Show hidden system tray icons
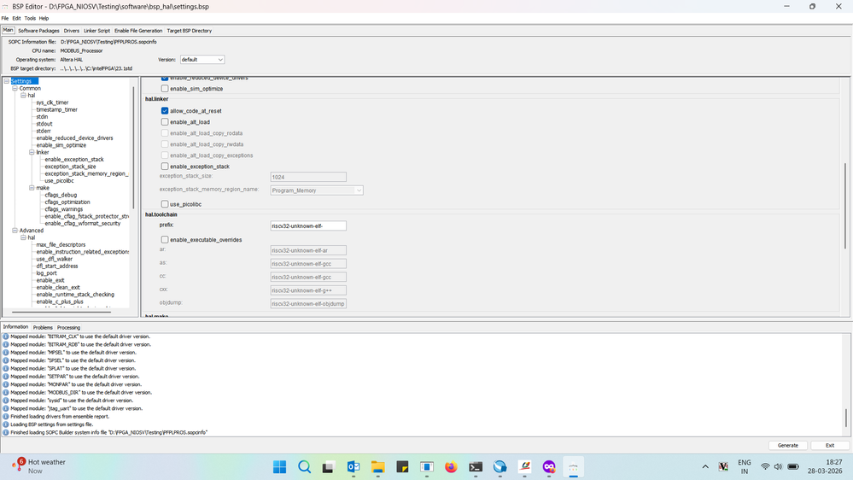 coord(705,466)
